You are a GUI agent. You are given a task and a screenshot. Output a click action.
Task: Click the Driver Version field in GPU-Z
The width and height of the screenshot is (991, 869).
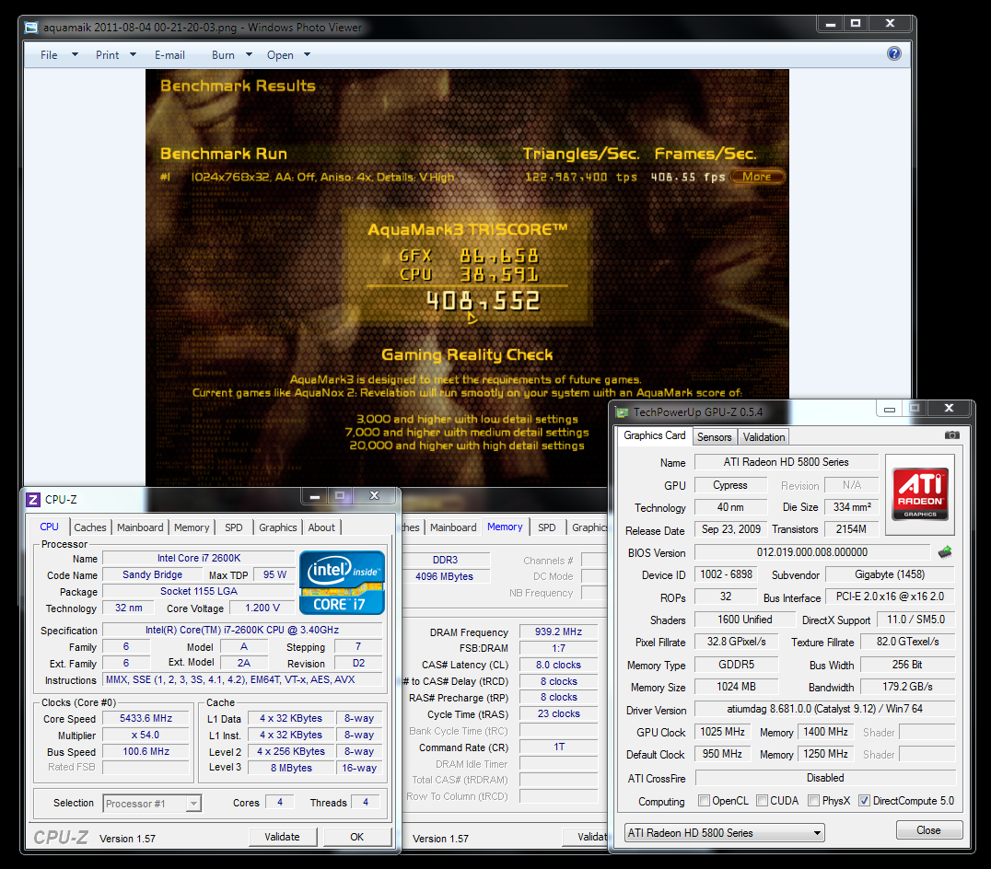point(825,709)
